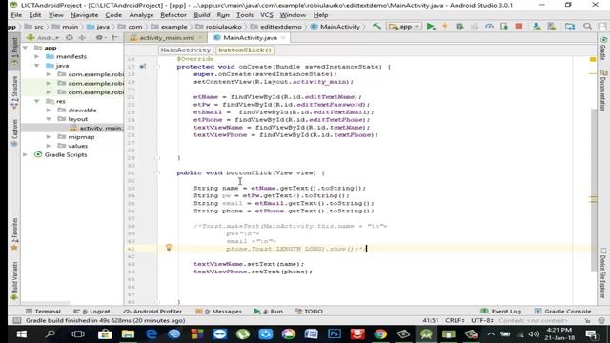Click the hide Project panel icon
The image size is (610, 343).
(114, 38)
